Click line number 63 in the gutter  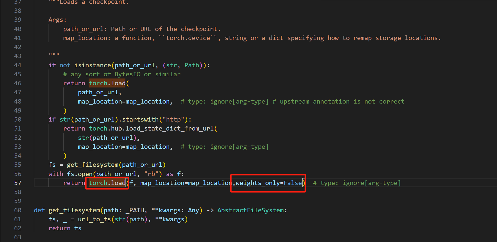tap(18, 237)
